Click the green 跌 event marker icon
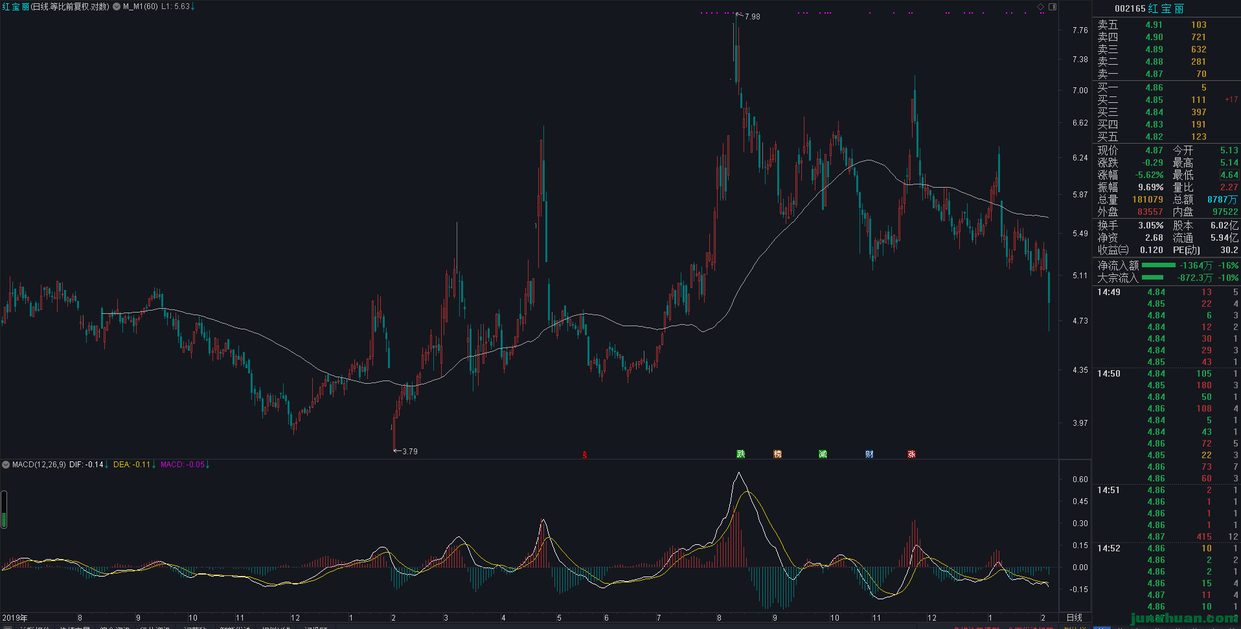 741,454
